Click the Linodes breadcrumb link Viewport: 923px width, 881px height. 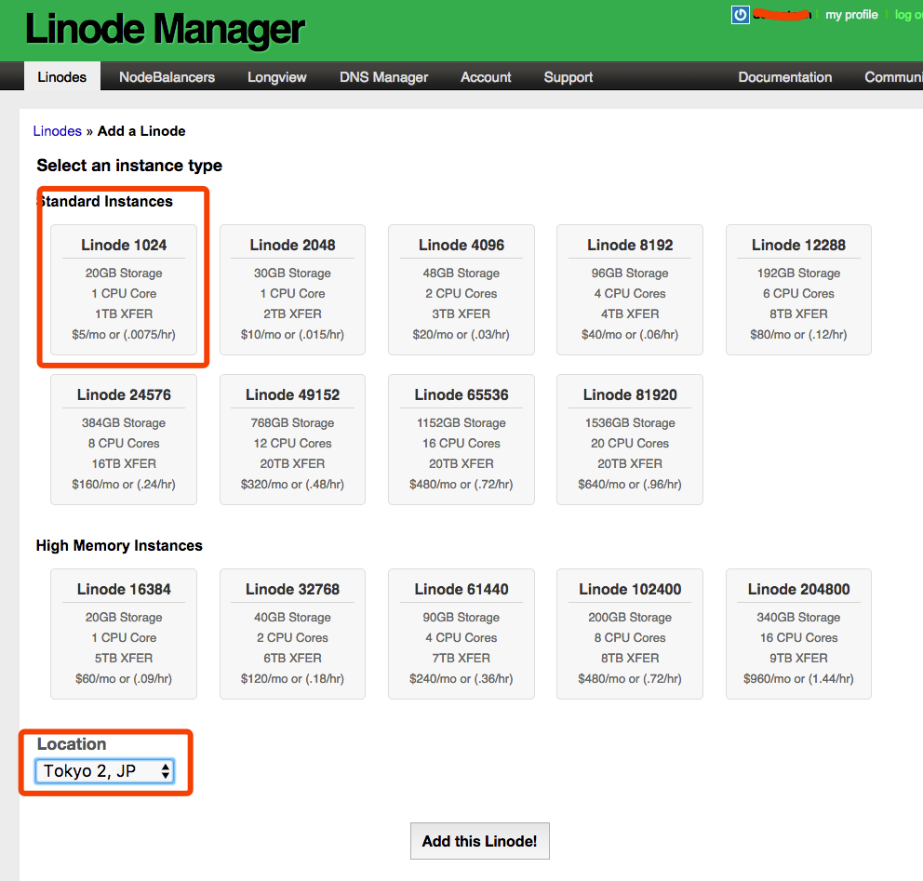pos(57,130)
